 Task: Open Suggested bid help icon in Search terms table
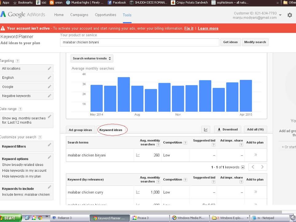213,145
